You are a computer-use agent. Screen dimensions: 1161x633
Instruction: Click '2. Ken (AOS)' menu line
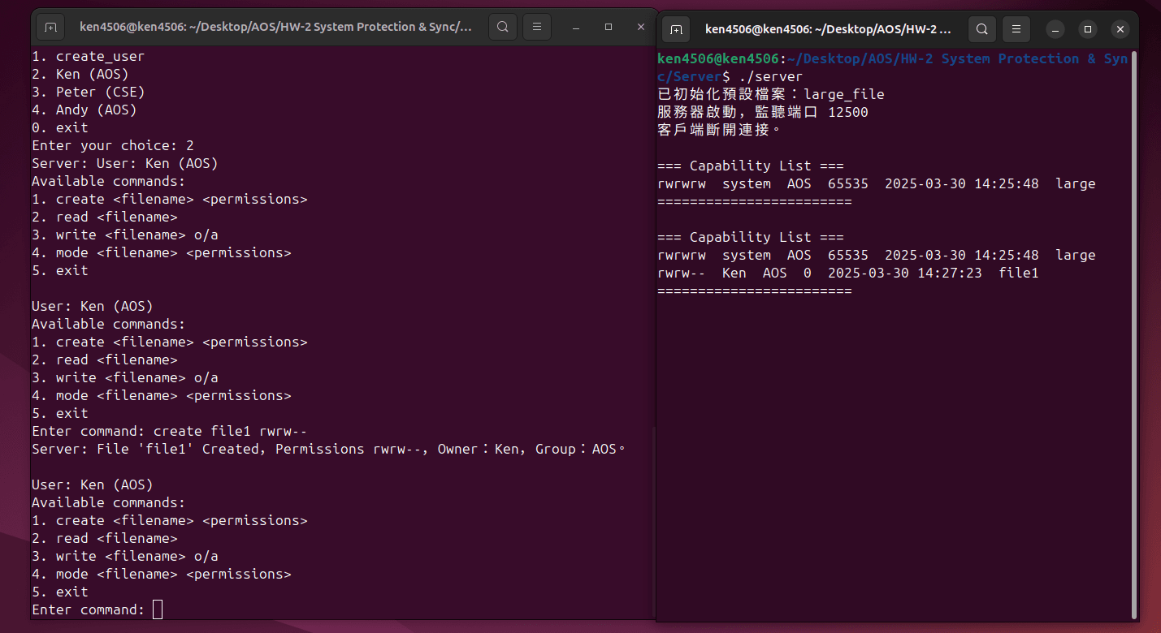coord(80,75)
